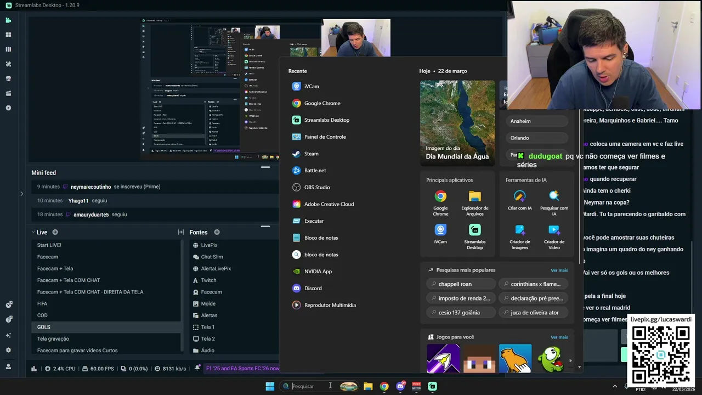Open Voicemeeter on the taskbar
The image size is (702, 395).
point(416,386)
